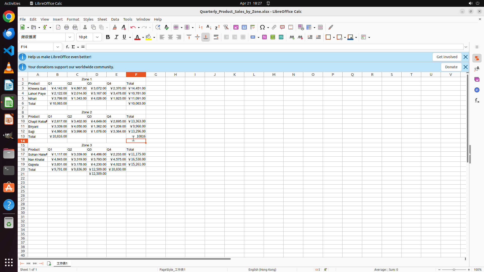Expand the font name dropdown
This screenshot has height=272, width=484.
[70, 37]
